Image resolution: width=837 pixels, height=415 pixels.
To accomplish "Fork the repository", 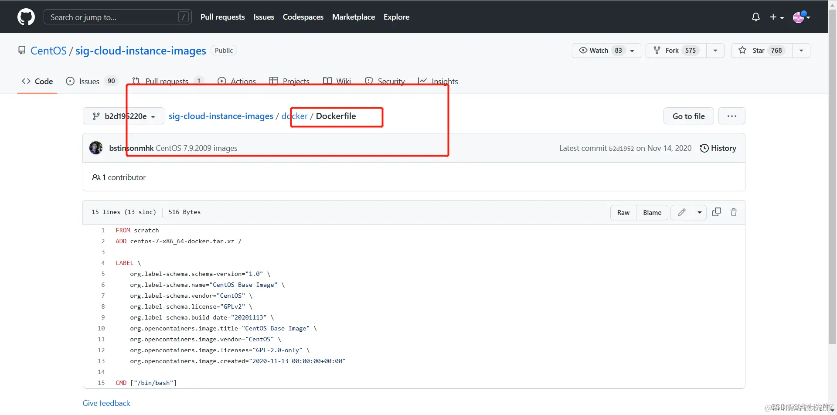I will [x=676, y=51].
